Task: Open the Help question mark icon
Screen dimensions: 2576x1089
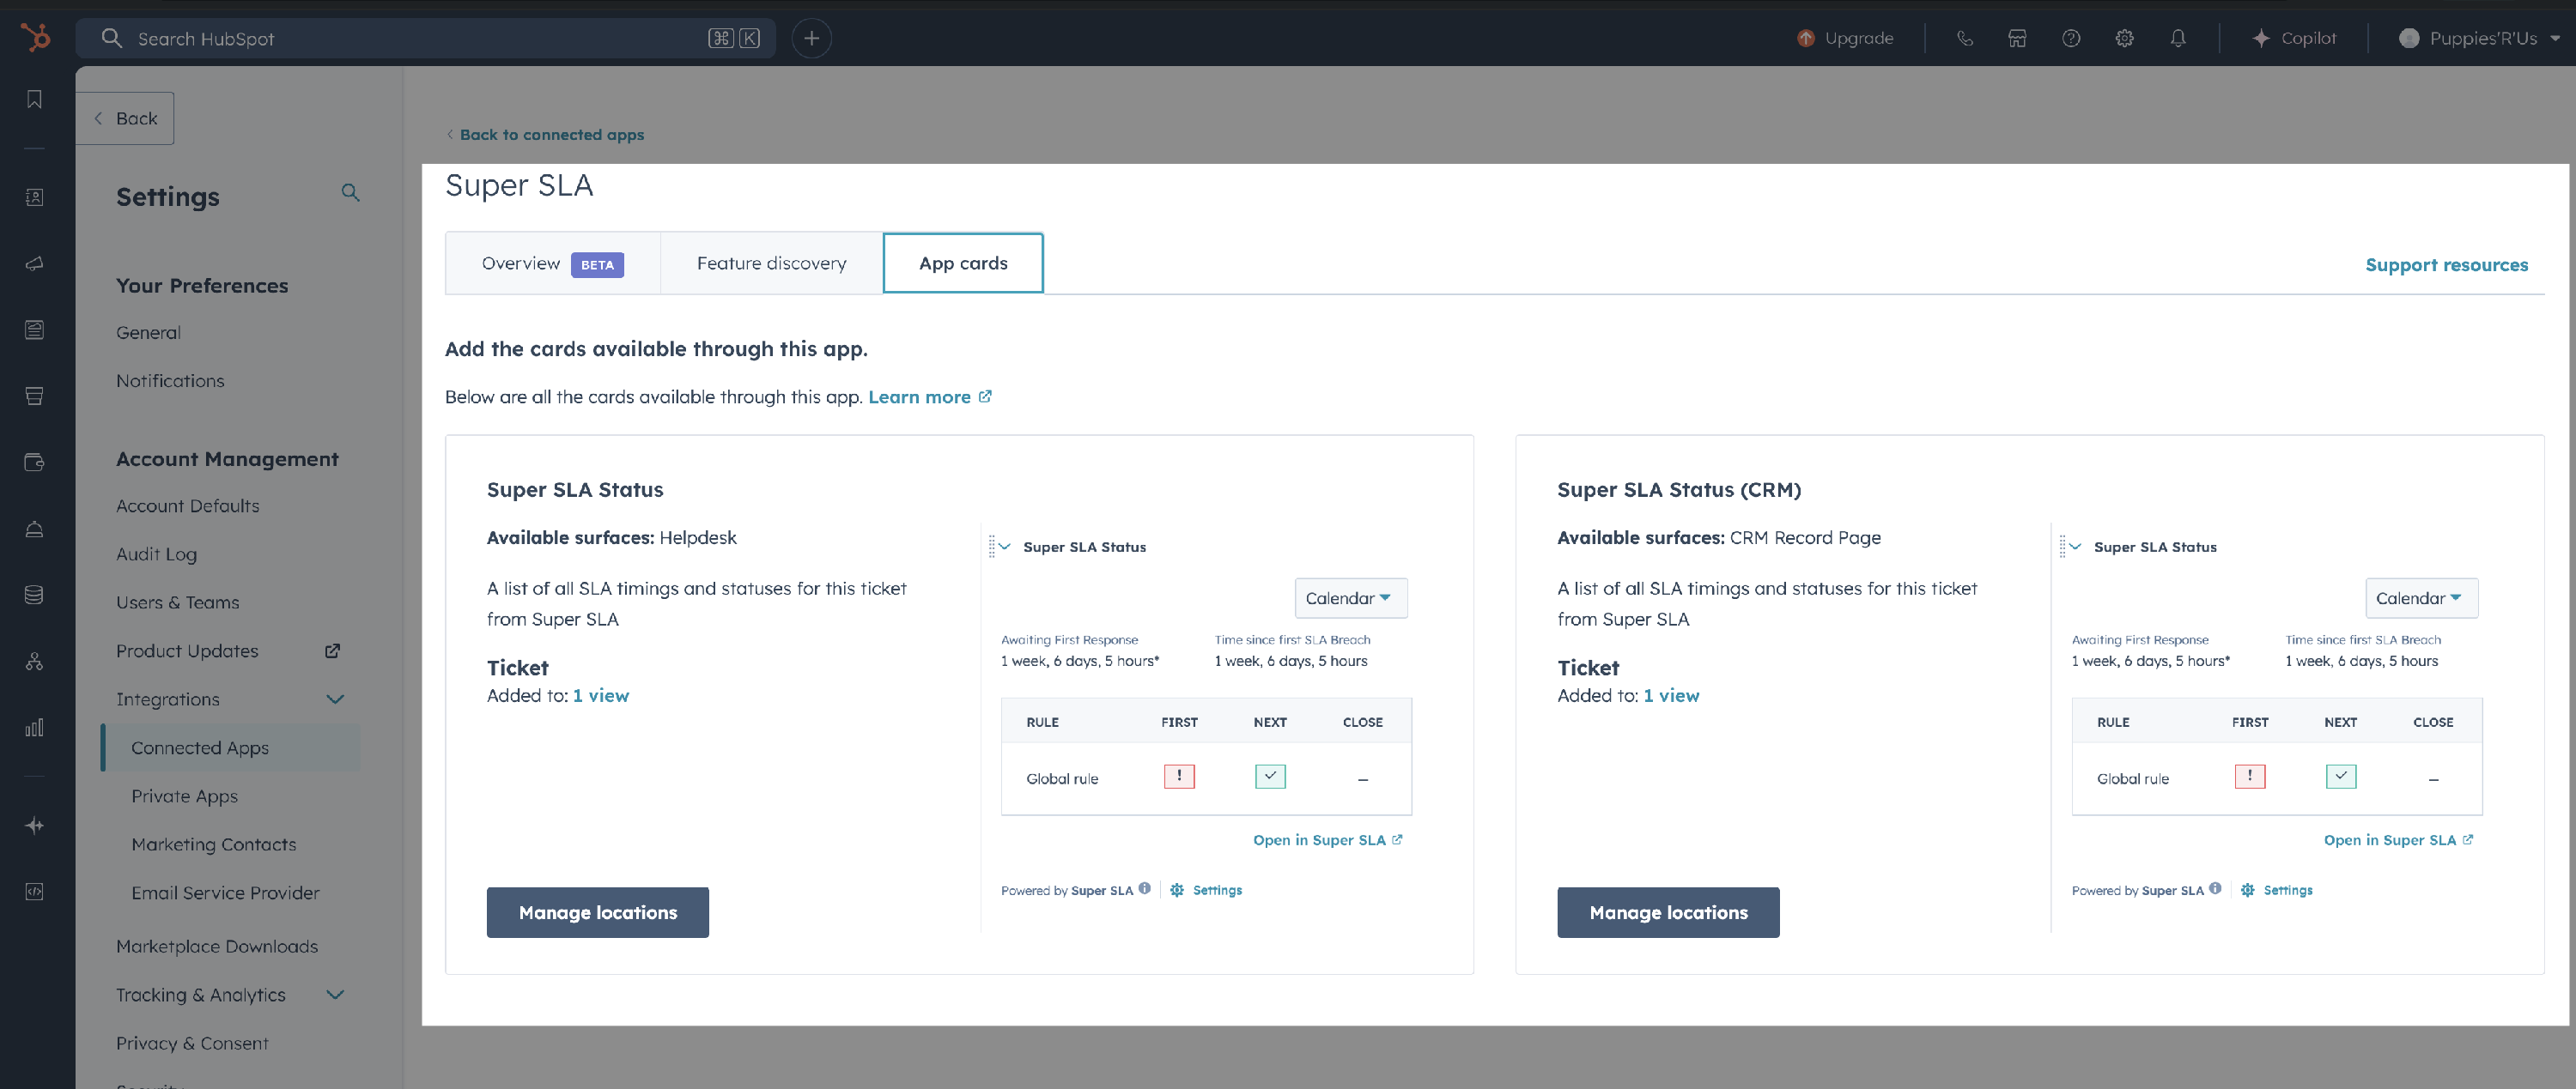Action: 2071,38
